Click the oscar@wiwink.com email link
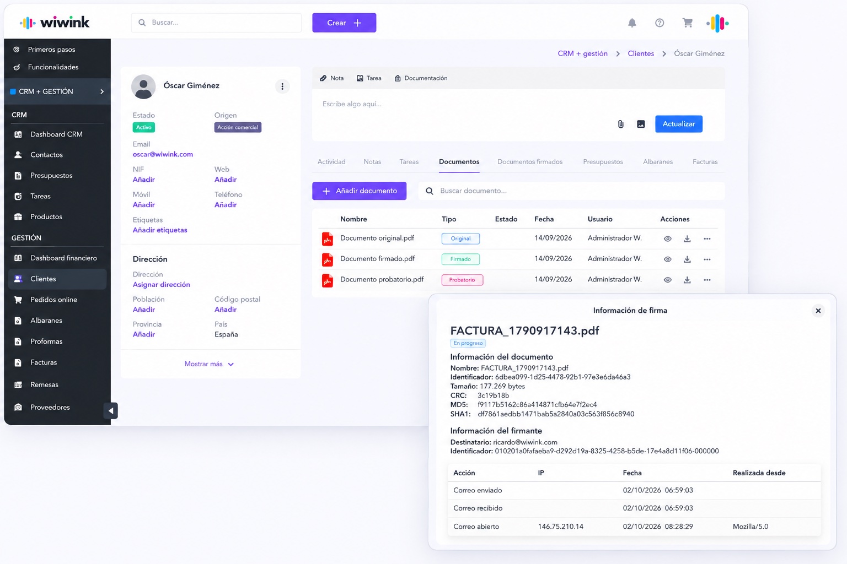 point(163,154)
